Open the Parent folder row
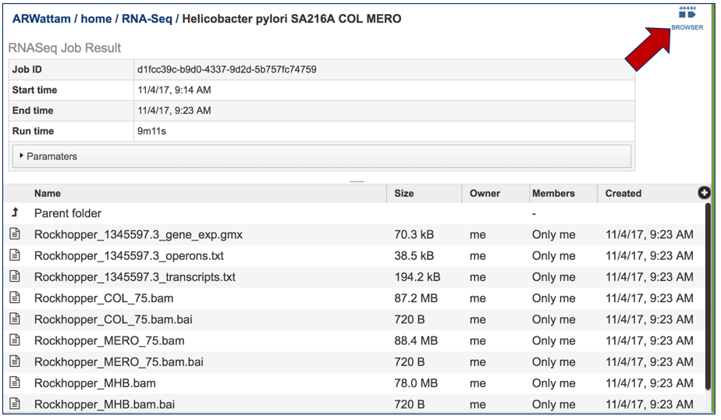The width and height of the screenshot is (721, 420). [354, 213]
